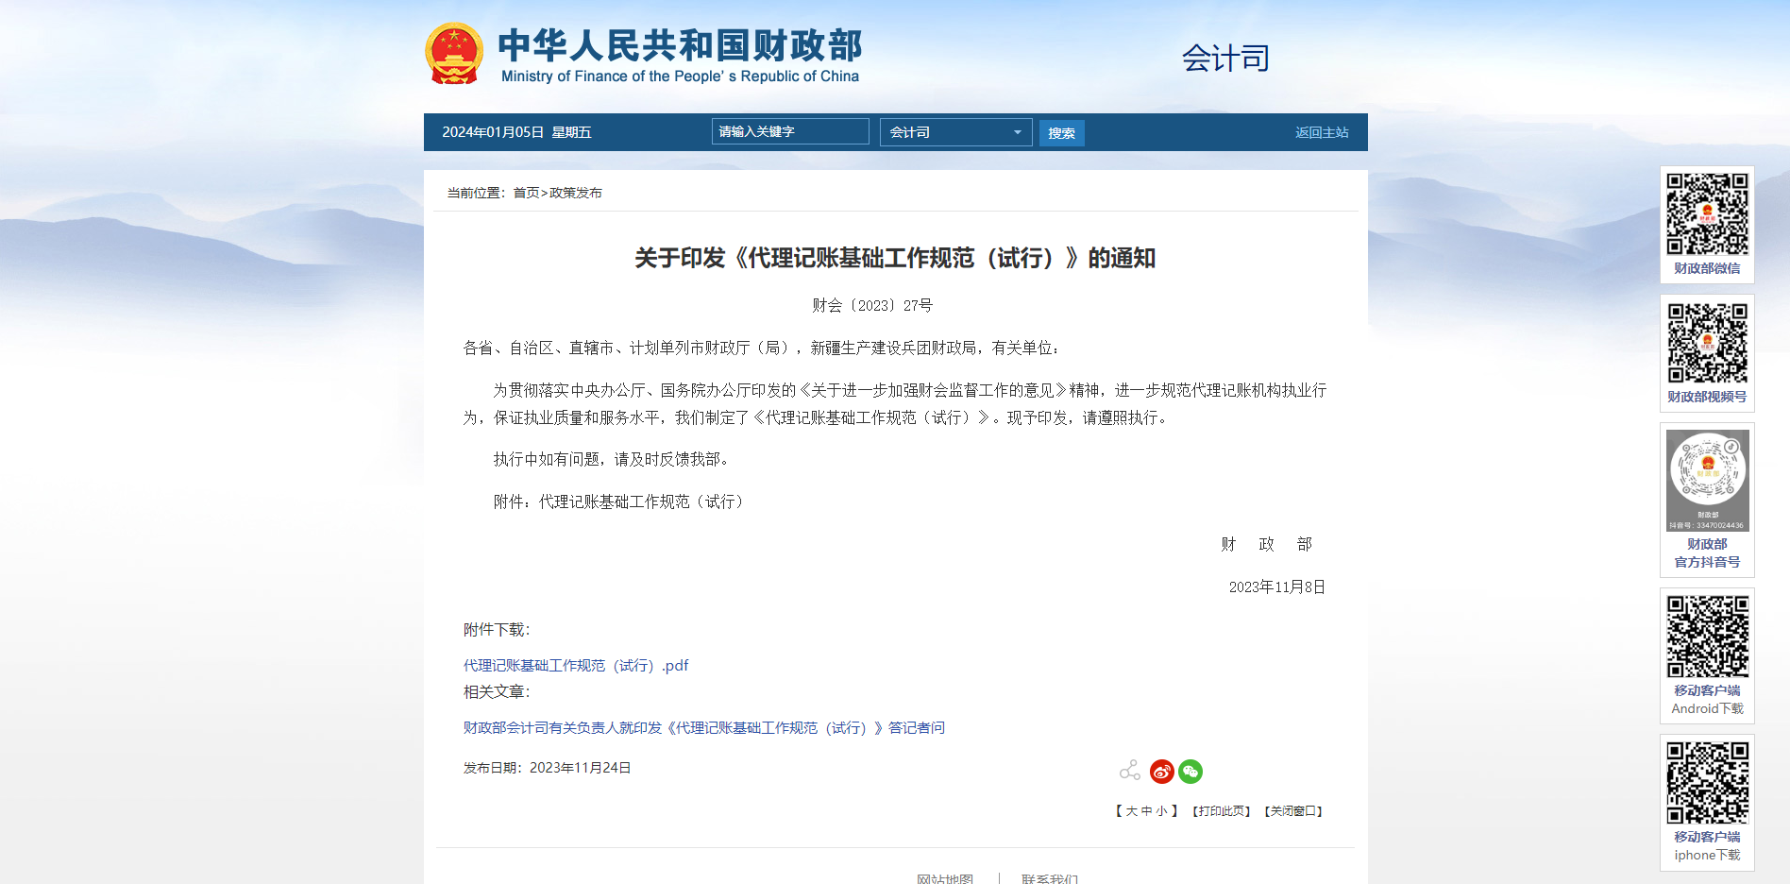Viewport: 1790px width, 884px height.
Task: Click the gray share icon
Action: 1130,772
